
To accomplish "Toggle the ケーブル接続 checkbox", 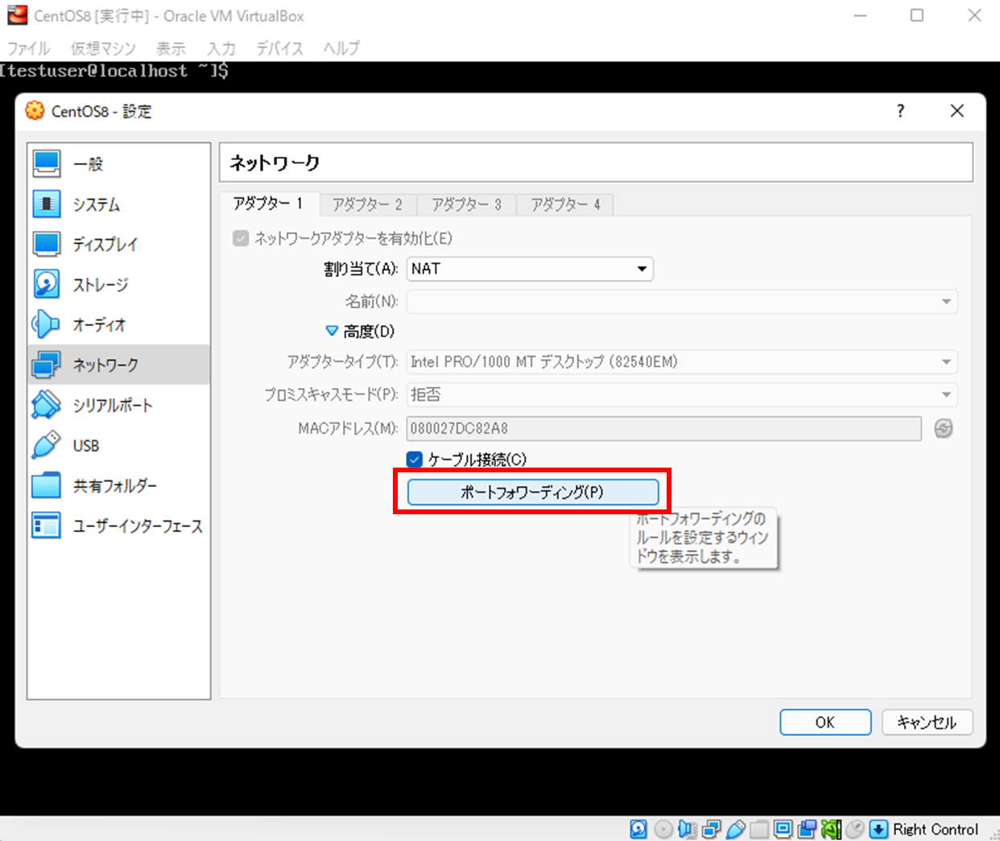I will (415, 460).
